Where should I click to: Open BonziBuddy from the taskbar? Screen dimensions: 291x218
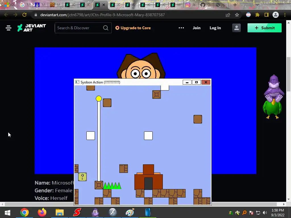[x=95, y=212]
